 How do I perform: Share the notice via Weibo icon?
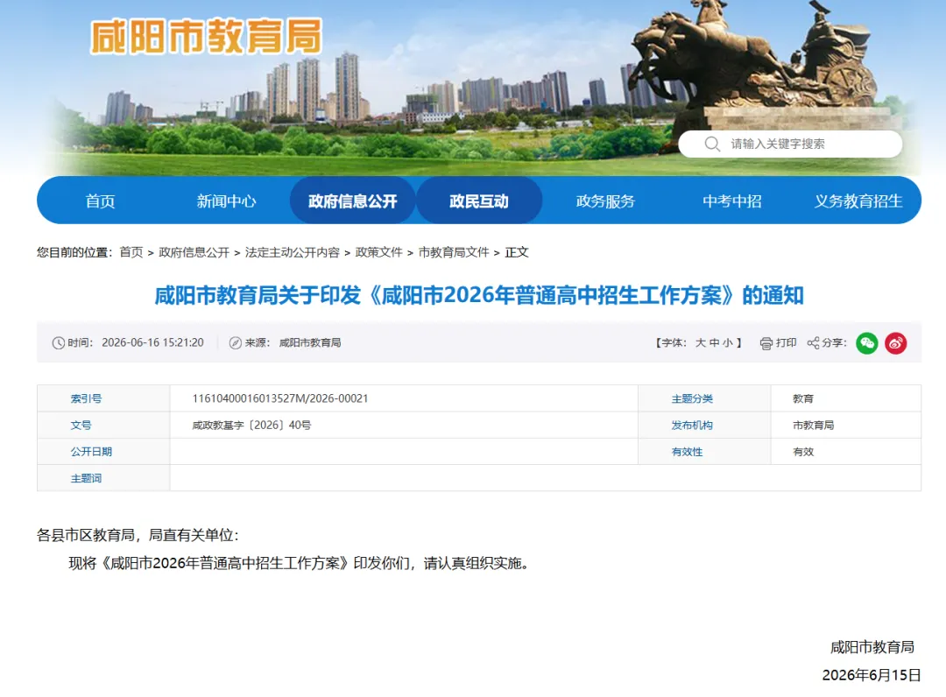point(896,343)
